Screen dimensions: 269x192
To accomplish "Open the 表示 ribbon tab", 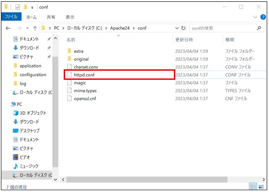I will tap(70, 17).
